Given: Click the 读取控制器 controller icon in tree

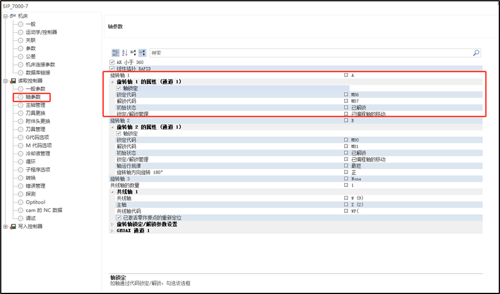Looking at the screenshot, I should (x=13, y=81).
